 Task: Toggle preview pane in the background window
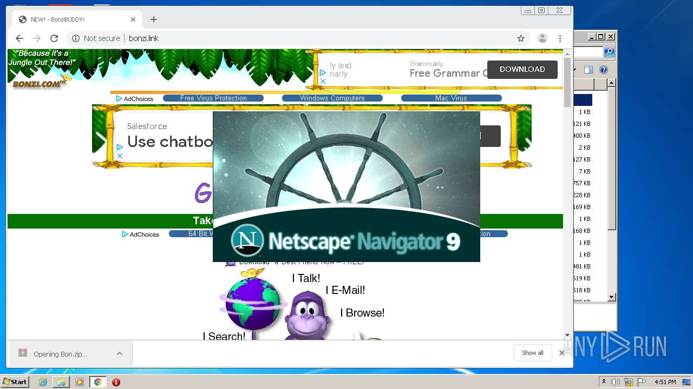(x=589, y=70)
